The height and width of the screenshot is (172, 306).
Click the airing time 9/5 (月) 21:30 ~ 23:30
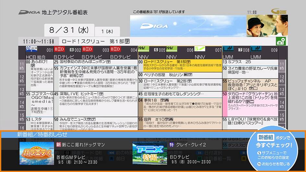point(78,162)
